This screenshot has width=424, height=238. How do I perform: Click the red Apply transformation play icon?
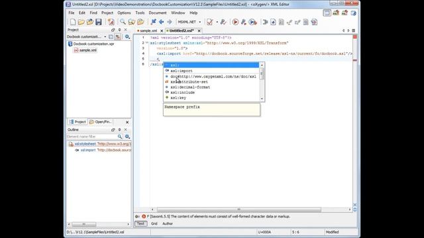click(235, 22)
